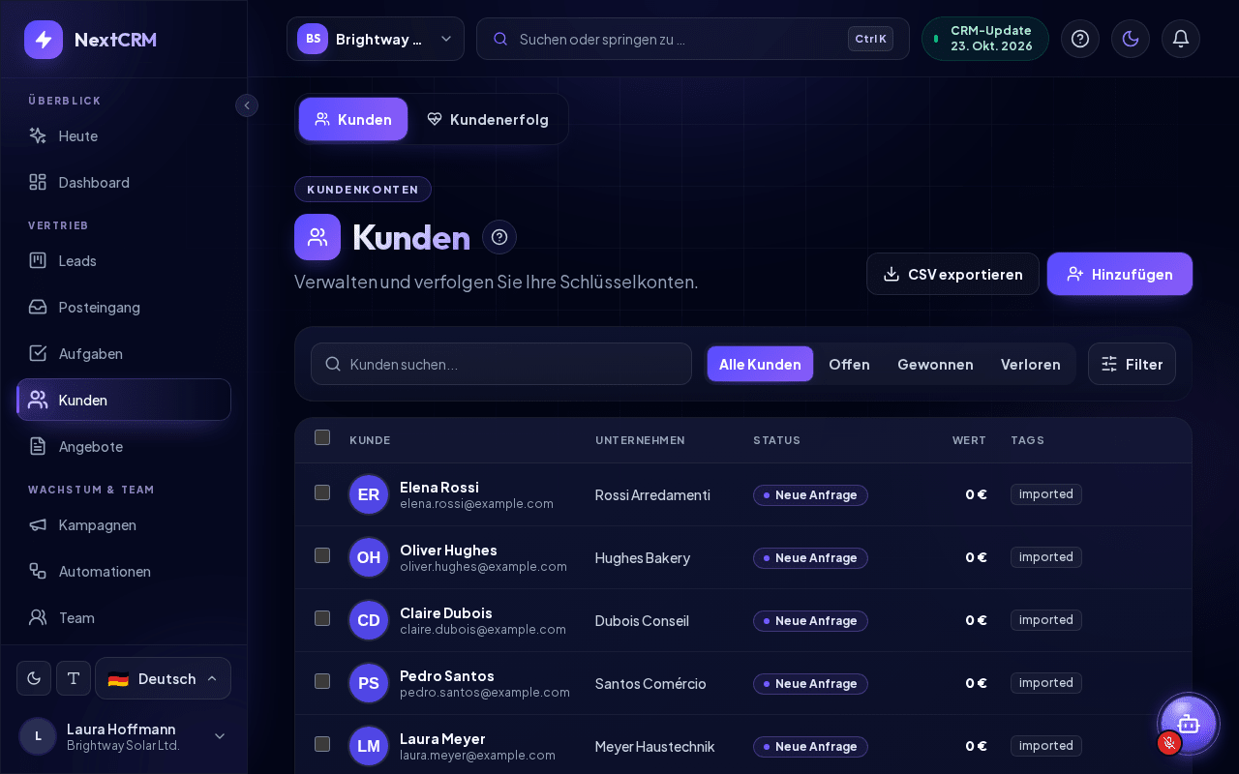Image resolution: width=1239 pixels, height=774 pixels.
Task: Click the LM avatar for Laura Meyer
Action: [x=369, y=746]
